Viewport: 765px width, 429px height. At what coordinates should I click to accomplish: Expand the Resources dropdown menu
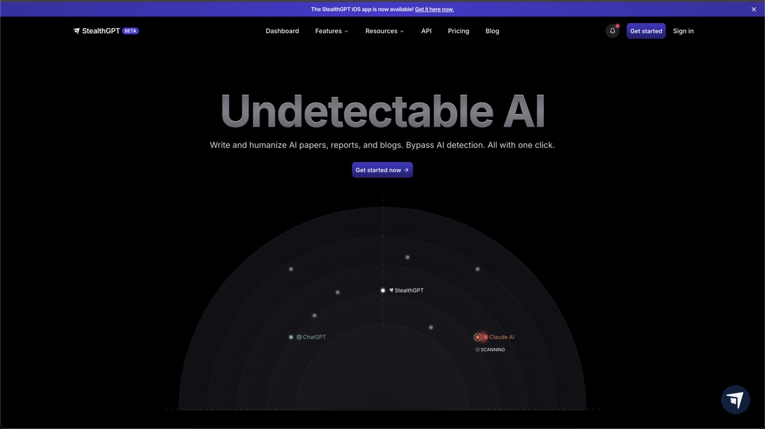(x=384, y=31)
